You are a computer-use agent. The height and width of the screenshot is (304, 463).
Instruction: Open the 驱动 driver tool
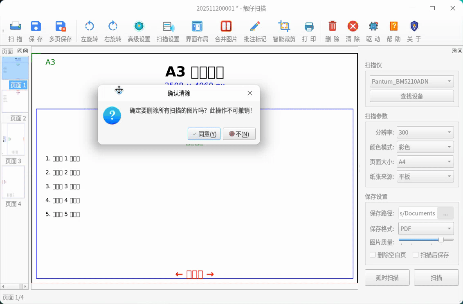[373, 31]
